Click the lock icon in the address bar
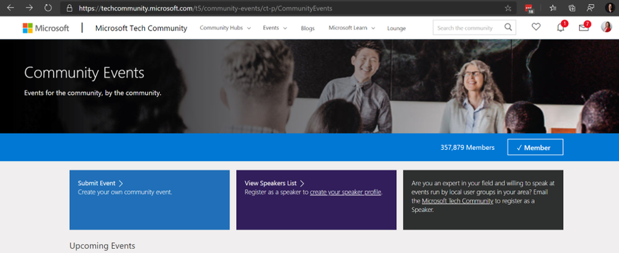The height and width of the screenshot is (253, 619). pos(69,8)
